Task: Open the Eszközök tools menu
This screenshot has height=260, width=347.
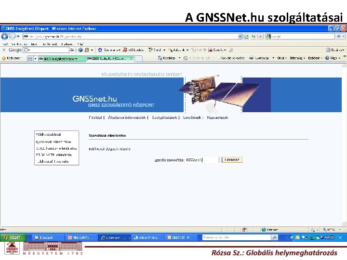Action: 315,58
